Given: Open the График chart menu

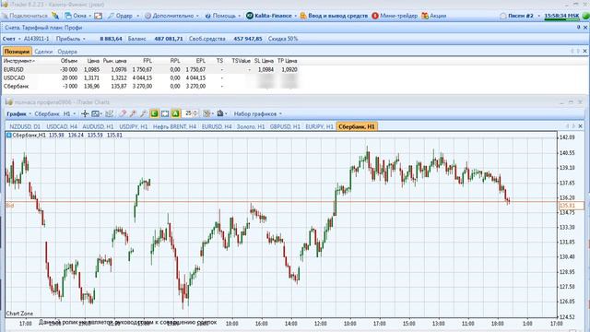Looking at the screenshot, I should tap(18, 113).
